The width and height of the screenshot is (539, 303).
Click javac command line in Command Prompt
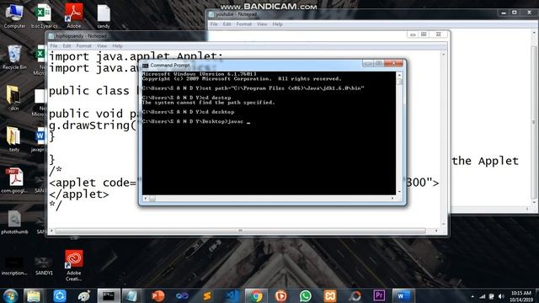(195, 121)
